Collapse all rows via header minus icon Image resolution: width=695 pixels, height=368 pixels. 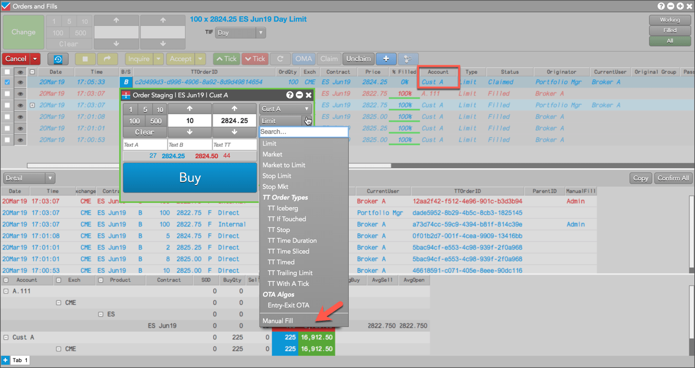(x=32, y=72)
